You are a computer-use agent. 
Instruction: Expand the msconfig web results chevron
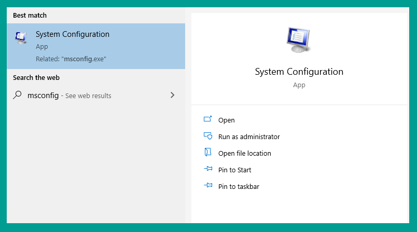click(x=172, y=95)
